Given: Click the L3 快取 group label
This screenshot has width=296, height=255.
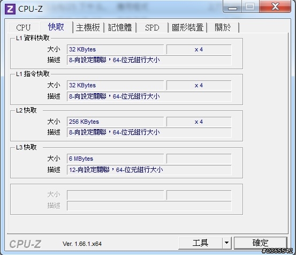Looking at the screenshot, I should coord(26,147).
